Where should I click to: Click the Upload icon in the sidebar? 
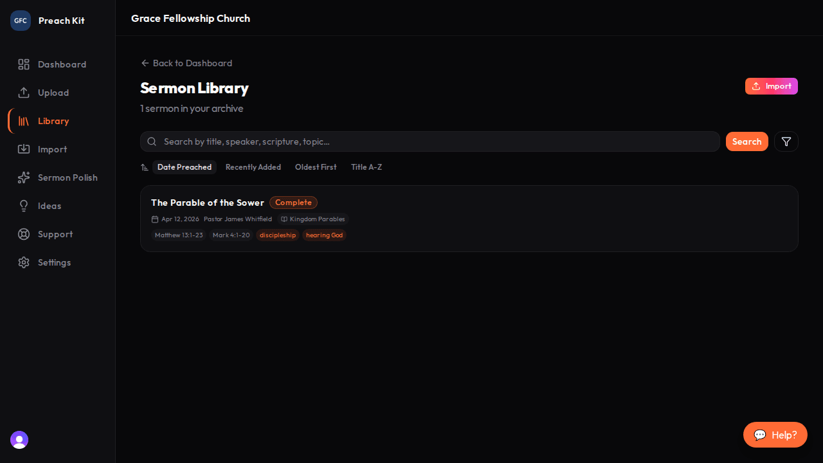click(x=24, y=93)
